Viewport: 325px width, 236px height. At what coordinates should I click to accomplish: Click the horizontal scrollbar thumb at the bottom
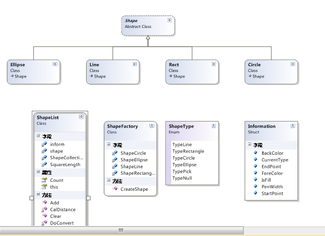tap(121, 230)
